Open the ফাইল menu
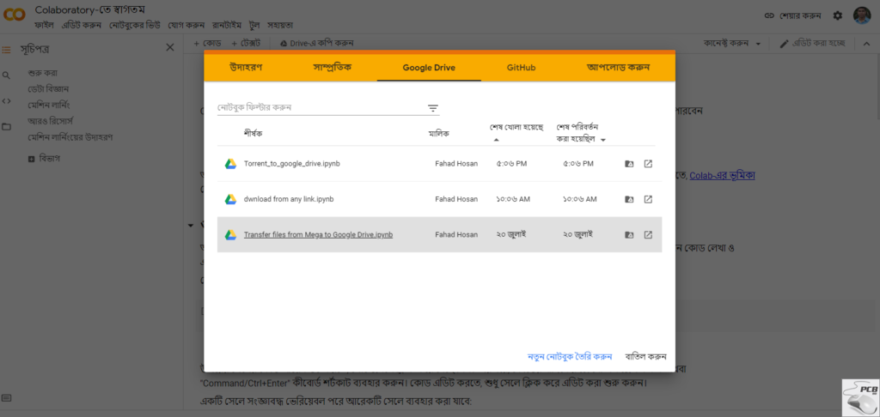Image resolution: width=880 pixels, height=417 pixels. pos(44,25)
